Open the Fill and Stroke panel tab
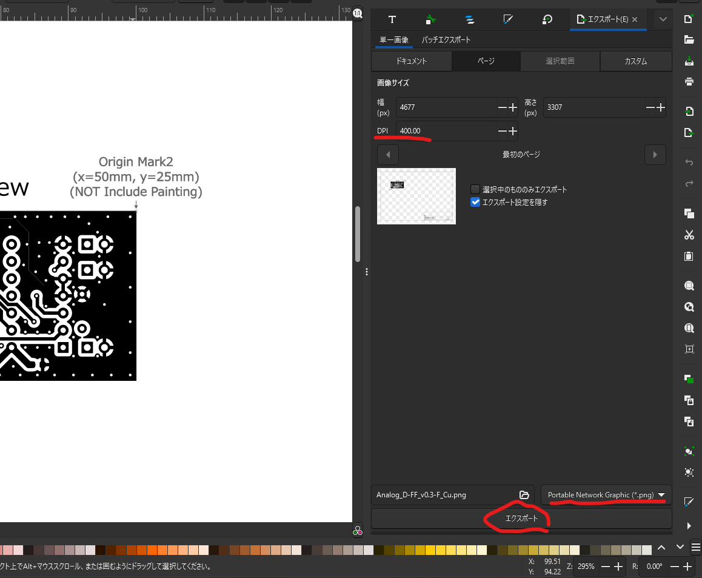Image resolution: width=702 pixels, height=578 pixels. [508, 19]
